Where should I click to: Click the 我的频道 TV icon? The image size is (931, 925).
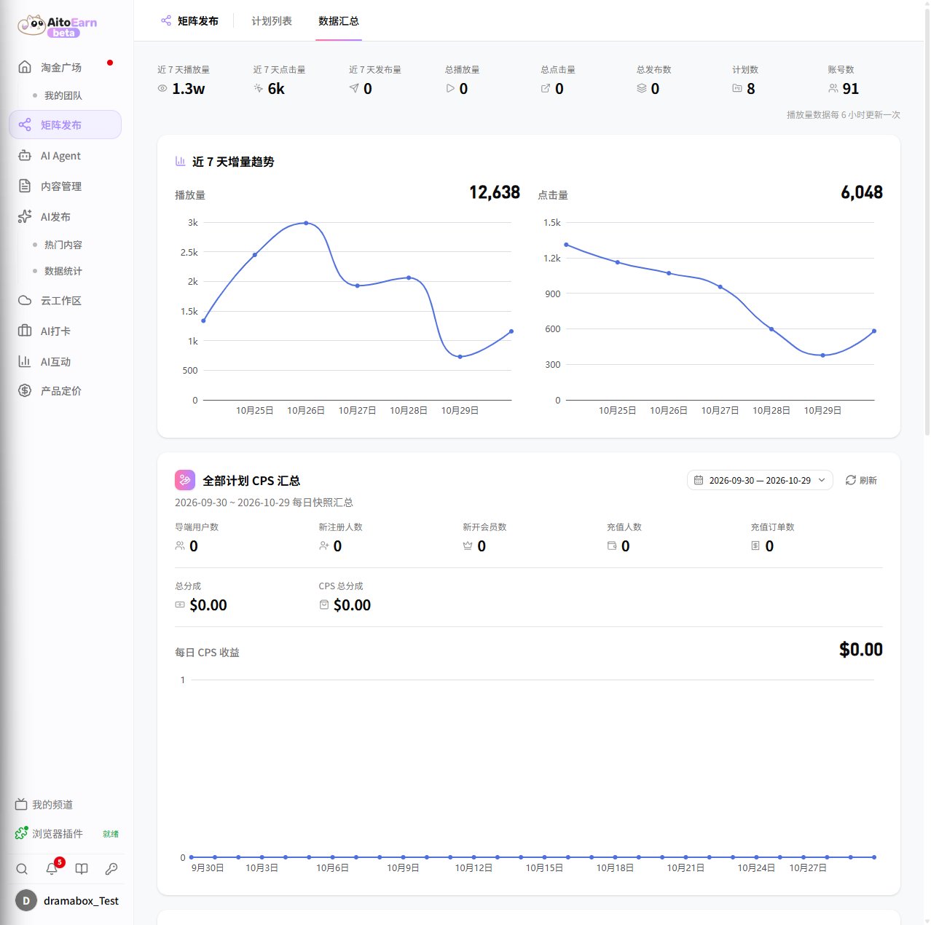pyautogui.click(x=21, y=804)
